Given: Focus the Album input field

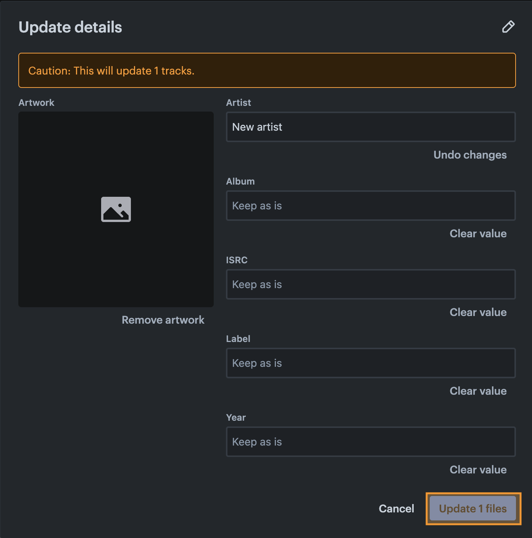Looking at the screenshot, I should (371, 206).
